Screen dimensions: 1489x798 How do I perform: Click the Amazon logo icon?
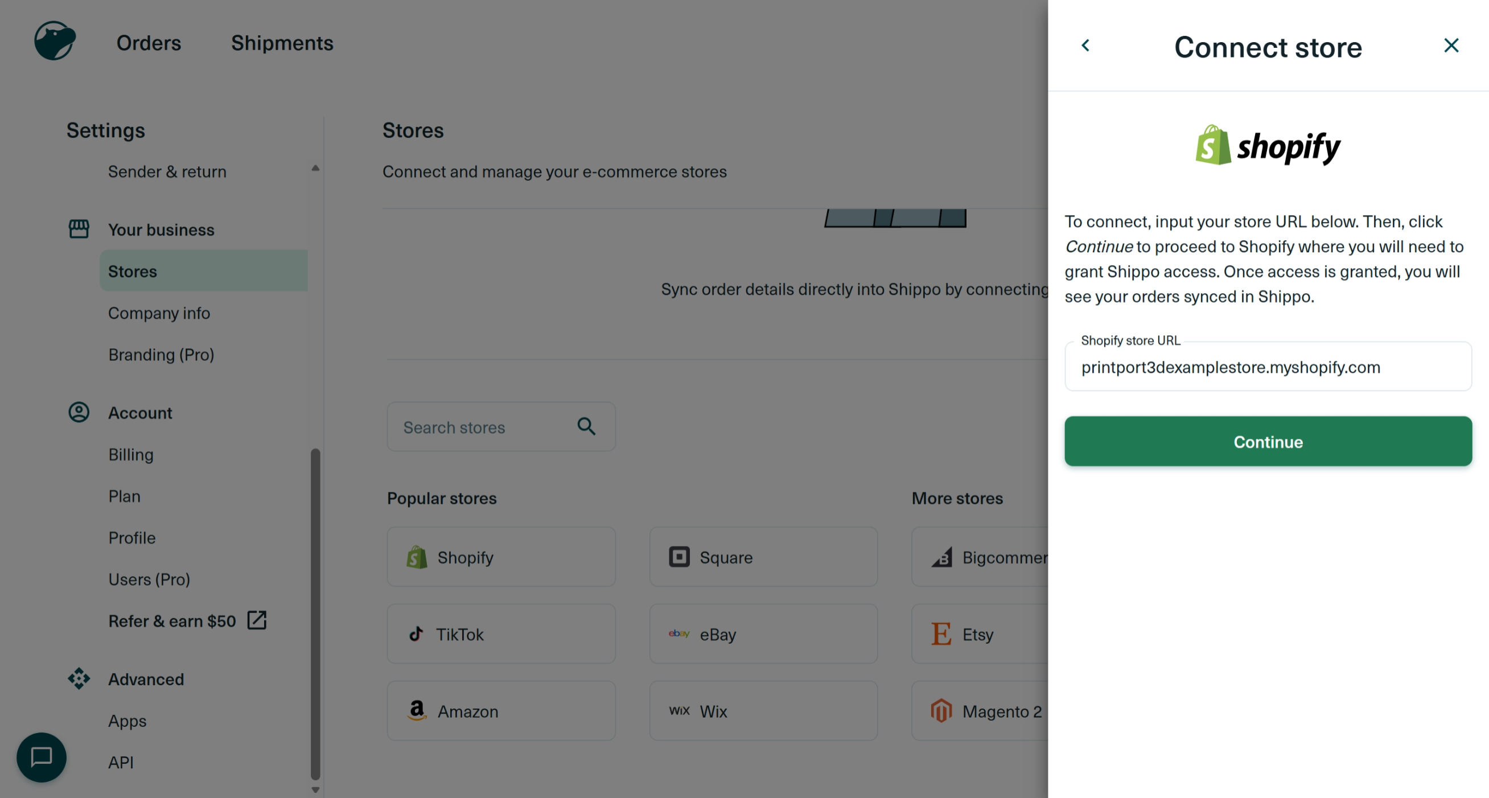coord(417,710)
